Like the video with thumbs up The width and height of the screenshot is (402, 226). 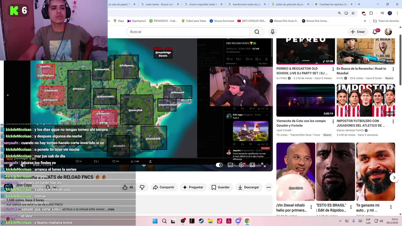pos(128,187)
